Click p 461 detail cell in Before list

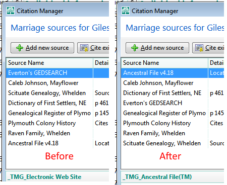click(101, 103)
